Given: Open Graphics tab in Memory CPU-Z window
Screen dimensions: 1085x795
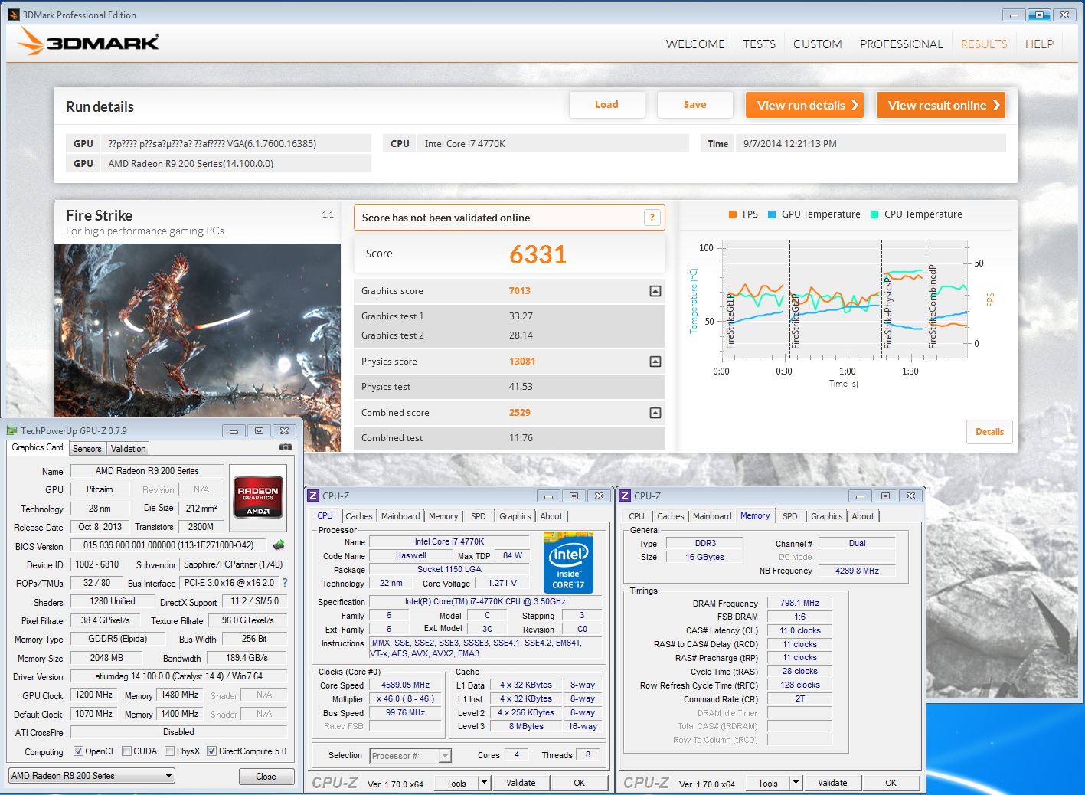Looking at the screenshot, I should pyautogui.click(x=827, y=516).
